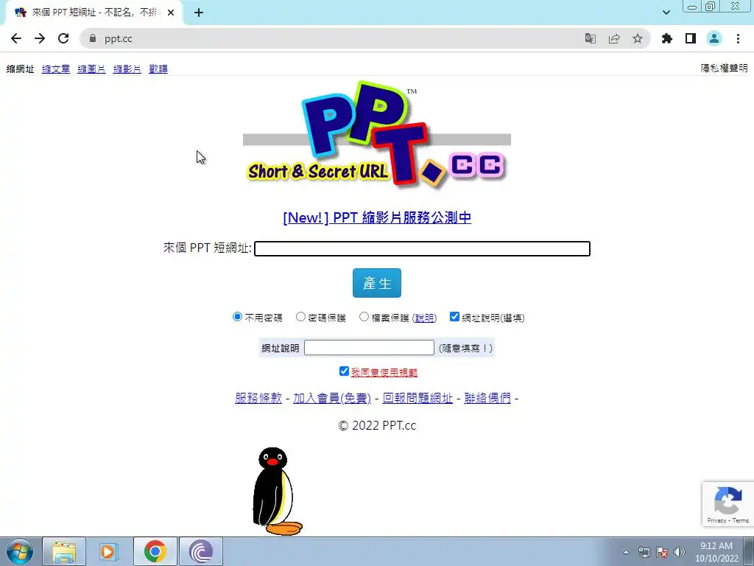754x566 pixels.
Task: Select the 檔案保護 radio option
Action: (364, 317)
